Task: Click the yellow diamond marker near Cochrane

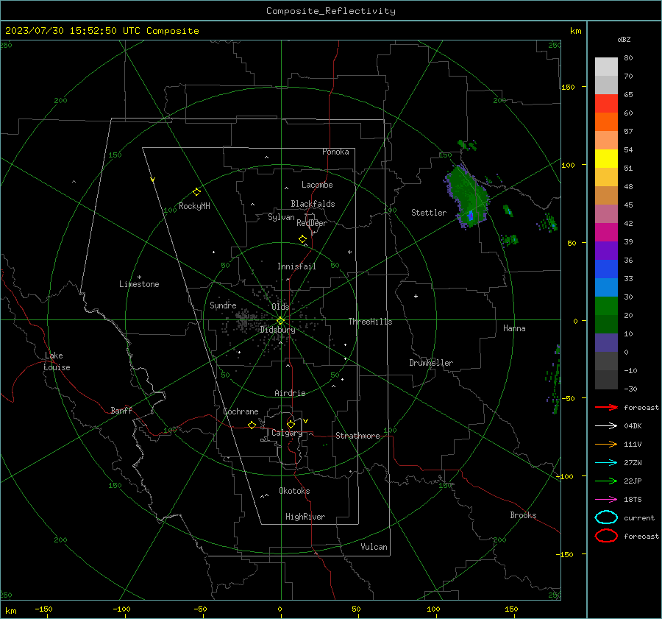Action: 252,425
